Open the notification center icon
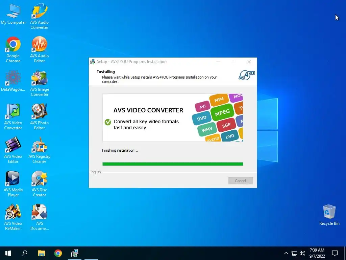 [335, 253]
